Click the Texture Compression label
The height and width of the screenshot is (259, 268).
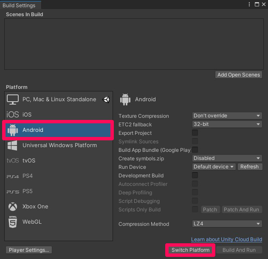(x=144, y=116)
